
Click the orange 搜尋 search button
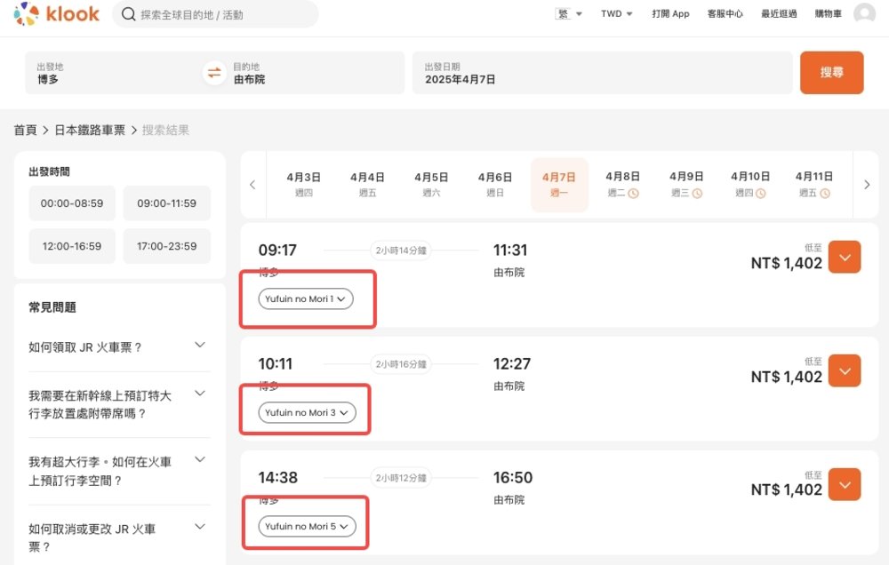point(831,73)
